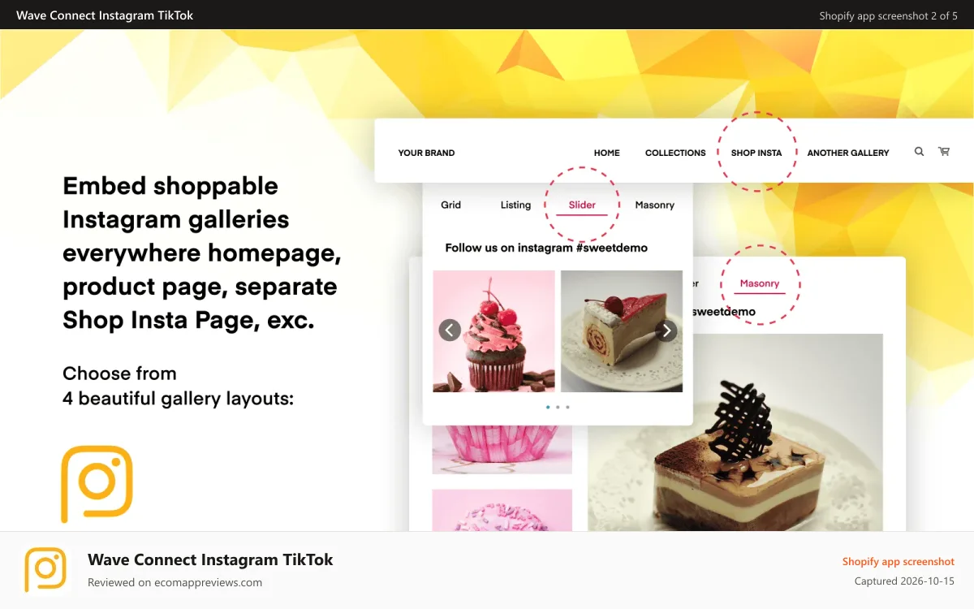974x609 pixels.
Task: Open the shopping cart icon
Action: (944, 151)
